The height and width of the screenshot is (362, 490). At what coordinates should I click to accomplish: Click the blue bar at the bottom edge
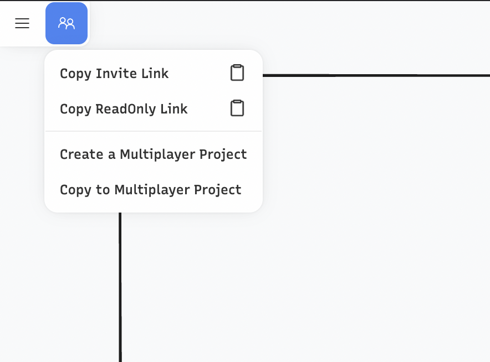coord(245,360)
